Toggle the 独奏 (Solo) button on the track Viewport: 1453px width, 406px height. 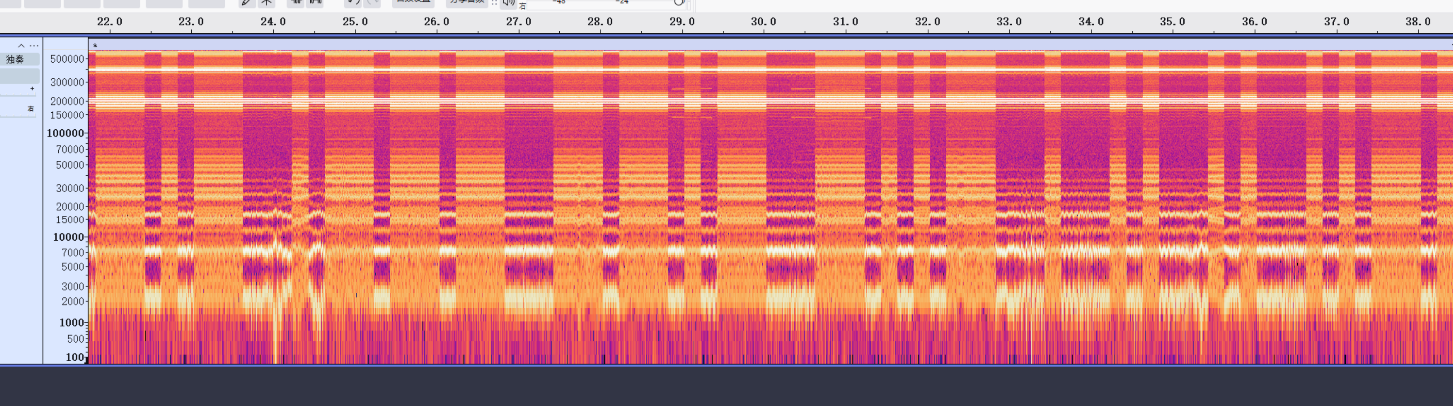tap(20, 60)
